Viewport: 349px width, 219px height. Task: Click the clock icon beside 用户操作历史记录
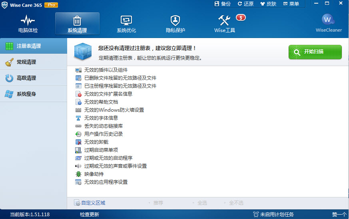click(x=78, y=134)
